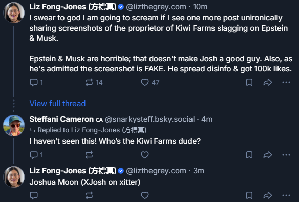This screenshot has height=202, width=299.
Task: Open more options menu on first post
Action: [286, 82]
